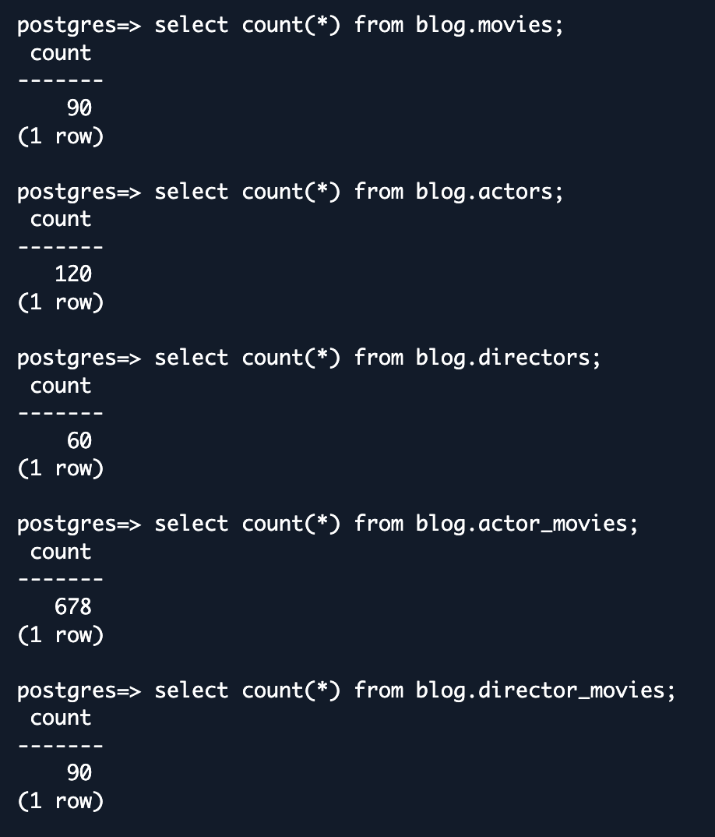The height and width of the screenshot is (837, 715).
Task: Click the "(1 row)" text below 678
Action: 61,634
